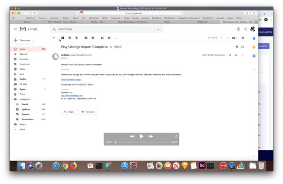Open Inspiration bookmarks folder dropdown
The image size is (283, 184).
click(55, 18)
